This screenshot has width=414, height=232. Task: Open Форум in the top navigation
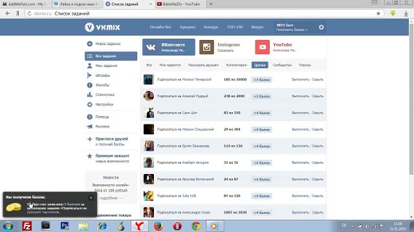tap(257, 27)
